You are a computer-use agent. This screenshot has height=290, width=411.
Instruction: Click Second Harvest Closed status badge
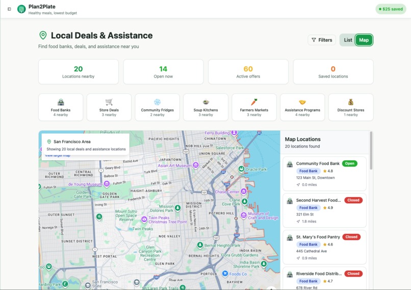[x=353, y=200]
